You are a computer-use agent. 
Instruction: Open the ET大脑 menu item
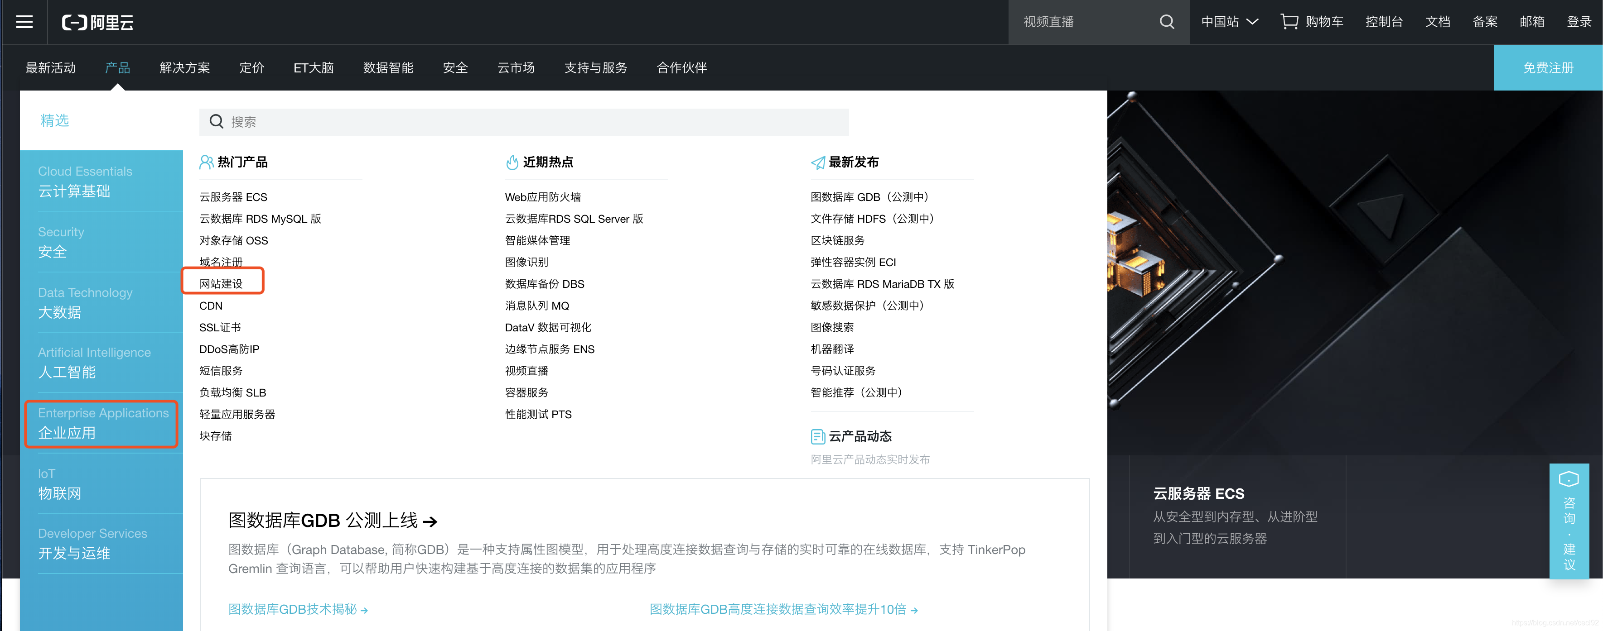pos(314,68)
